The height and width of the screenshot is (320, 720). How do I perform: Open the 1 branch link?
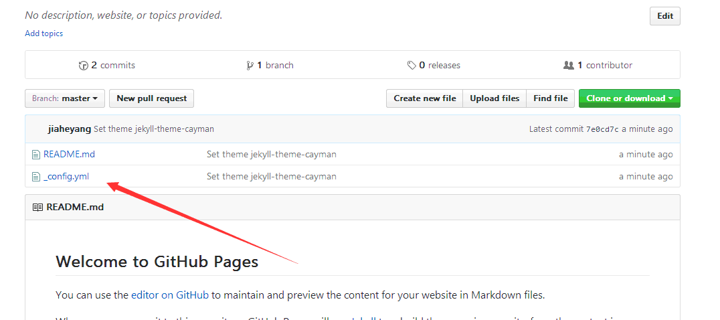pyautogui.click(x=270, y=65)
